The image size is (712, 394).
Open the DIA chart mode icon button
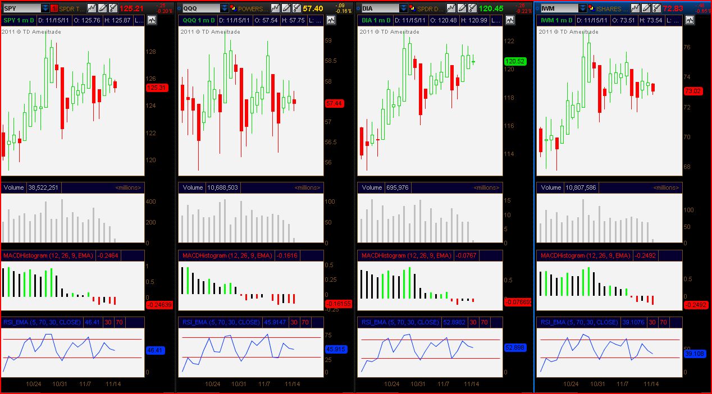tap(509, 20)
